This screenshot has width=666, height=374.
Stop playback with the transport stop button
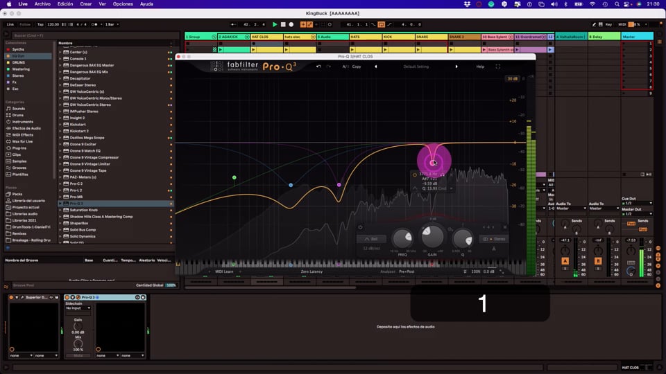tap(283, 25)
